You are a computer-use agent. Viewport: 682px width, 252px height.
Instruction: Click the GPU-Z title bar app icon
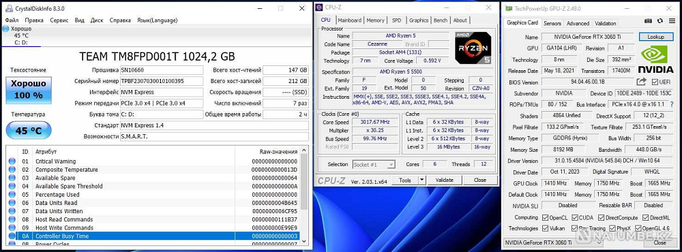[508, 8]
